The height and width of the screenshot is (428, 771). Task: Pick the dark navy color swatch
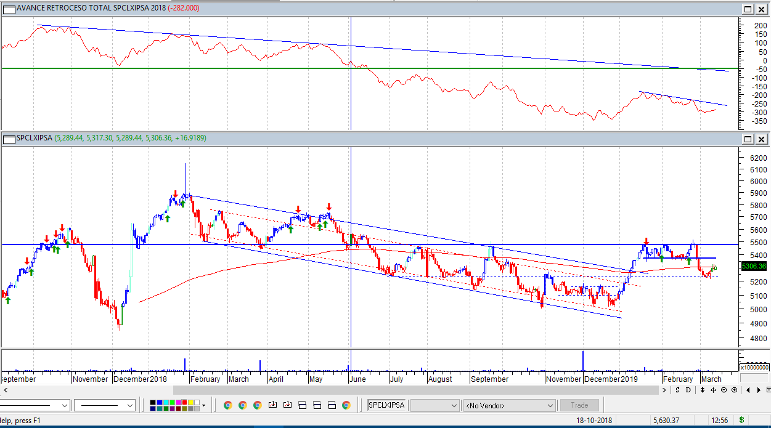[x=153, y=409]
